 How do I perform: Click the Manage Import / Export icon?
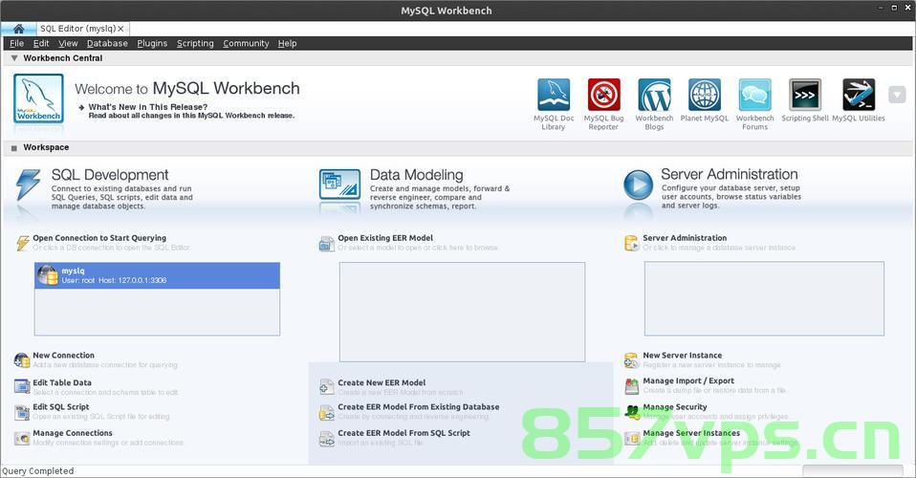click(631, 385)
